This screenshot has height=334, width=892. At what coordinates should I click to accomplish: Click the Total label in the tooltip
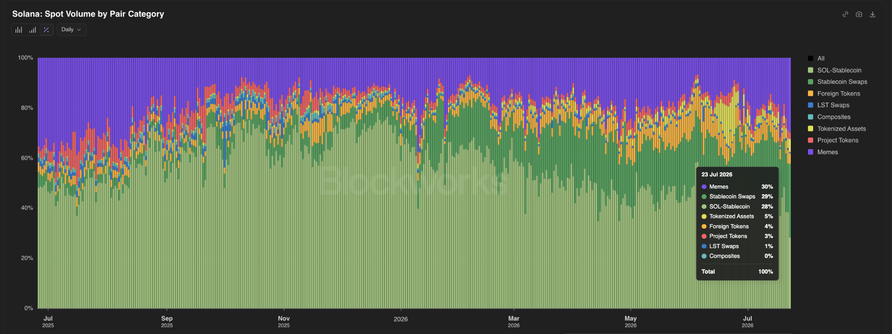708,271
